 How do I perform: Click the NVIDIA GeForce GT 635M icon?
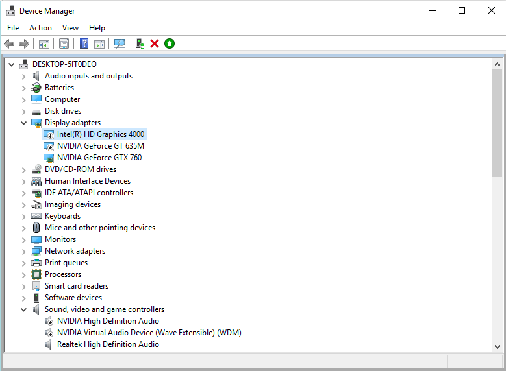[x=49, y=146]
